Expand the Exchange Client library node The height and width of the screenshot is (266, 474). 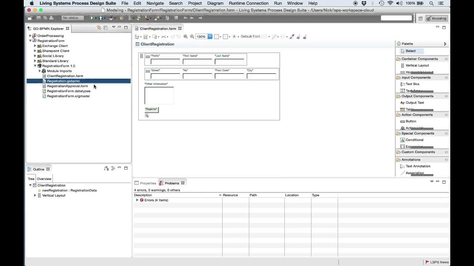[x=35, y=46]
